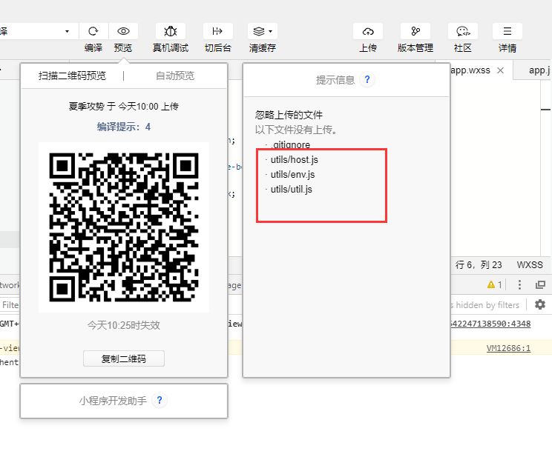Click the console Filter input field
Viewport: 552px width, 474px height.
[x=10, y=304]
